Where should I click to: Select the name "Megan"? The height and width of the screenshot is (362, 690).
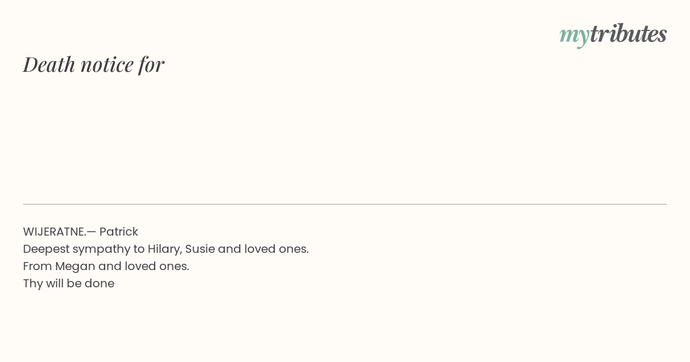75,267
